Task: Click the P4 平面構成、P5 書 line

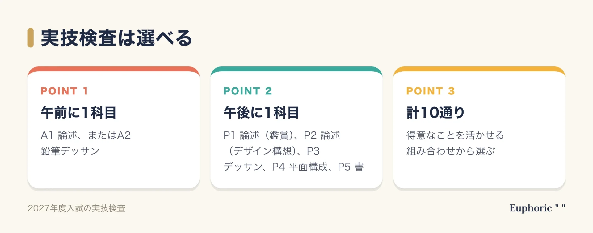Action: pyautogui.click(x=294, y=167)
